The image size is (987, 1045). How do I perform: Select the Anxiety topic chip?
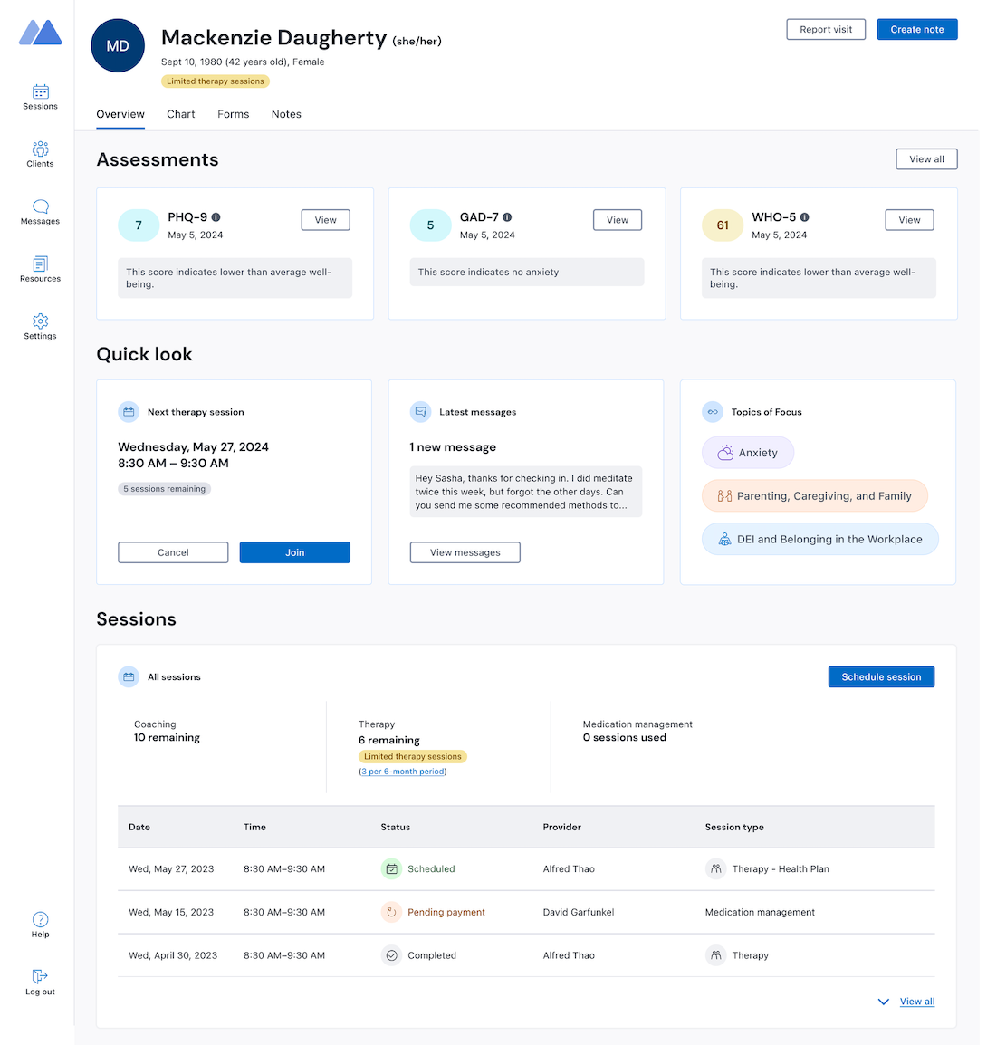[748, 453]
